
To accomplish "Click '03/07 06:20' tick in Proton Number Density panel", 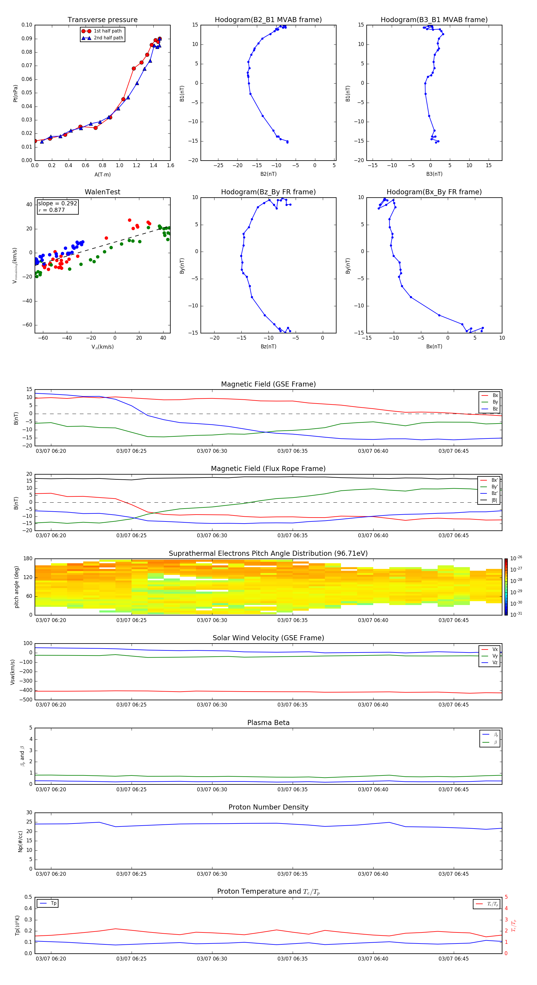I will tap(51, 874).
